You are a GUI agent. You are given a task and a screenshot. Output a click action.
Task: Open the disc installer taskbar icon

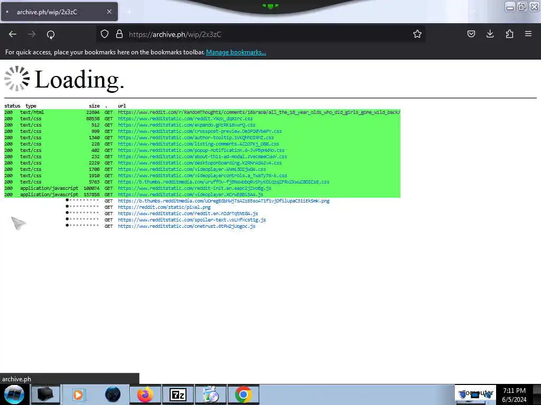pyautogui.click(x=210, y=394)
